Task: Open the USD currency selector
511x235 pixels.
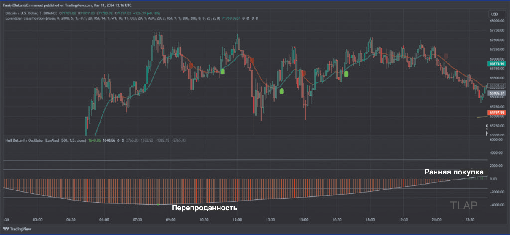Action: [495, 13]
